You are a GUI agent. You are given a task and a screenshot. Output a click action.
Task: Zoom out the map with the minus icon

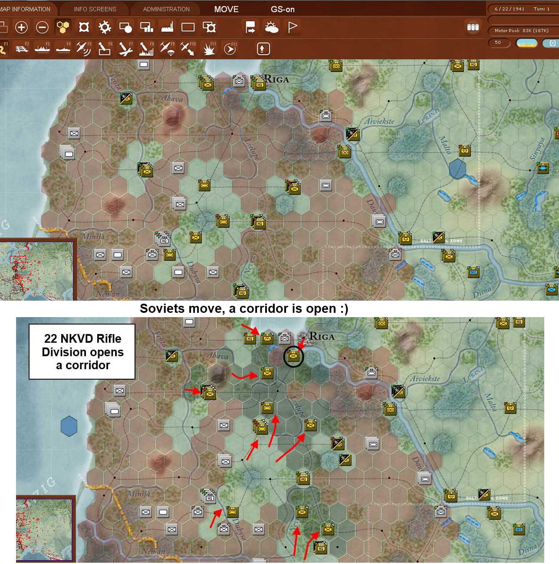[x=42, y=27]
